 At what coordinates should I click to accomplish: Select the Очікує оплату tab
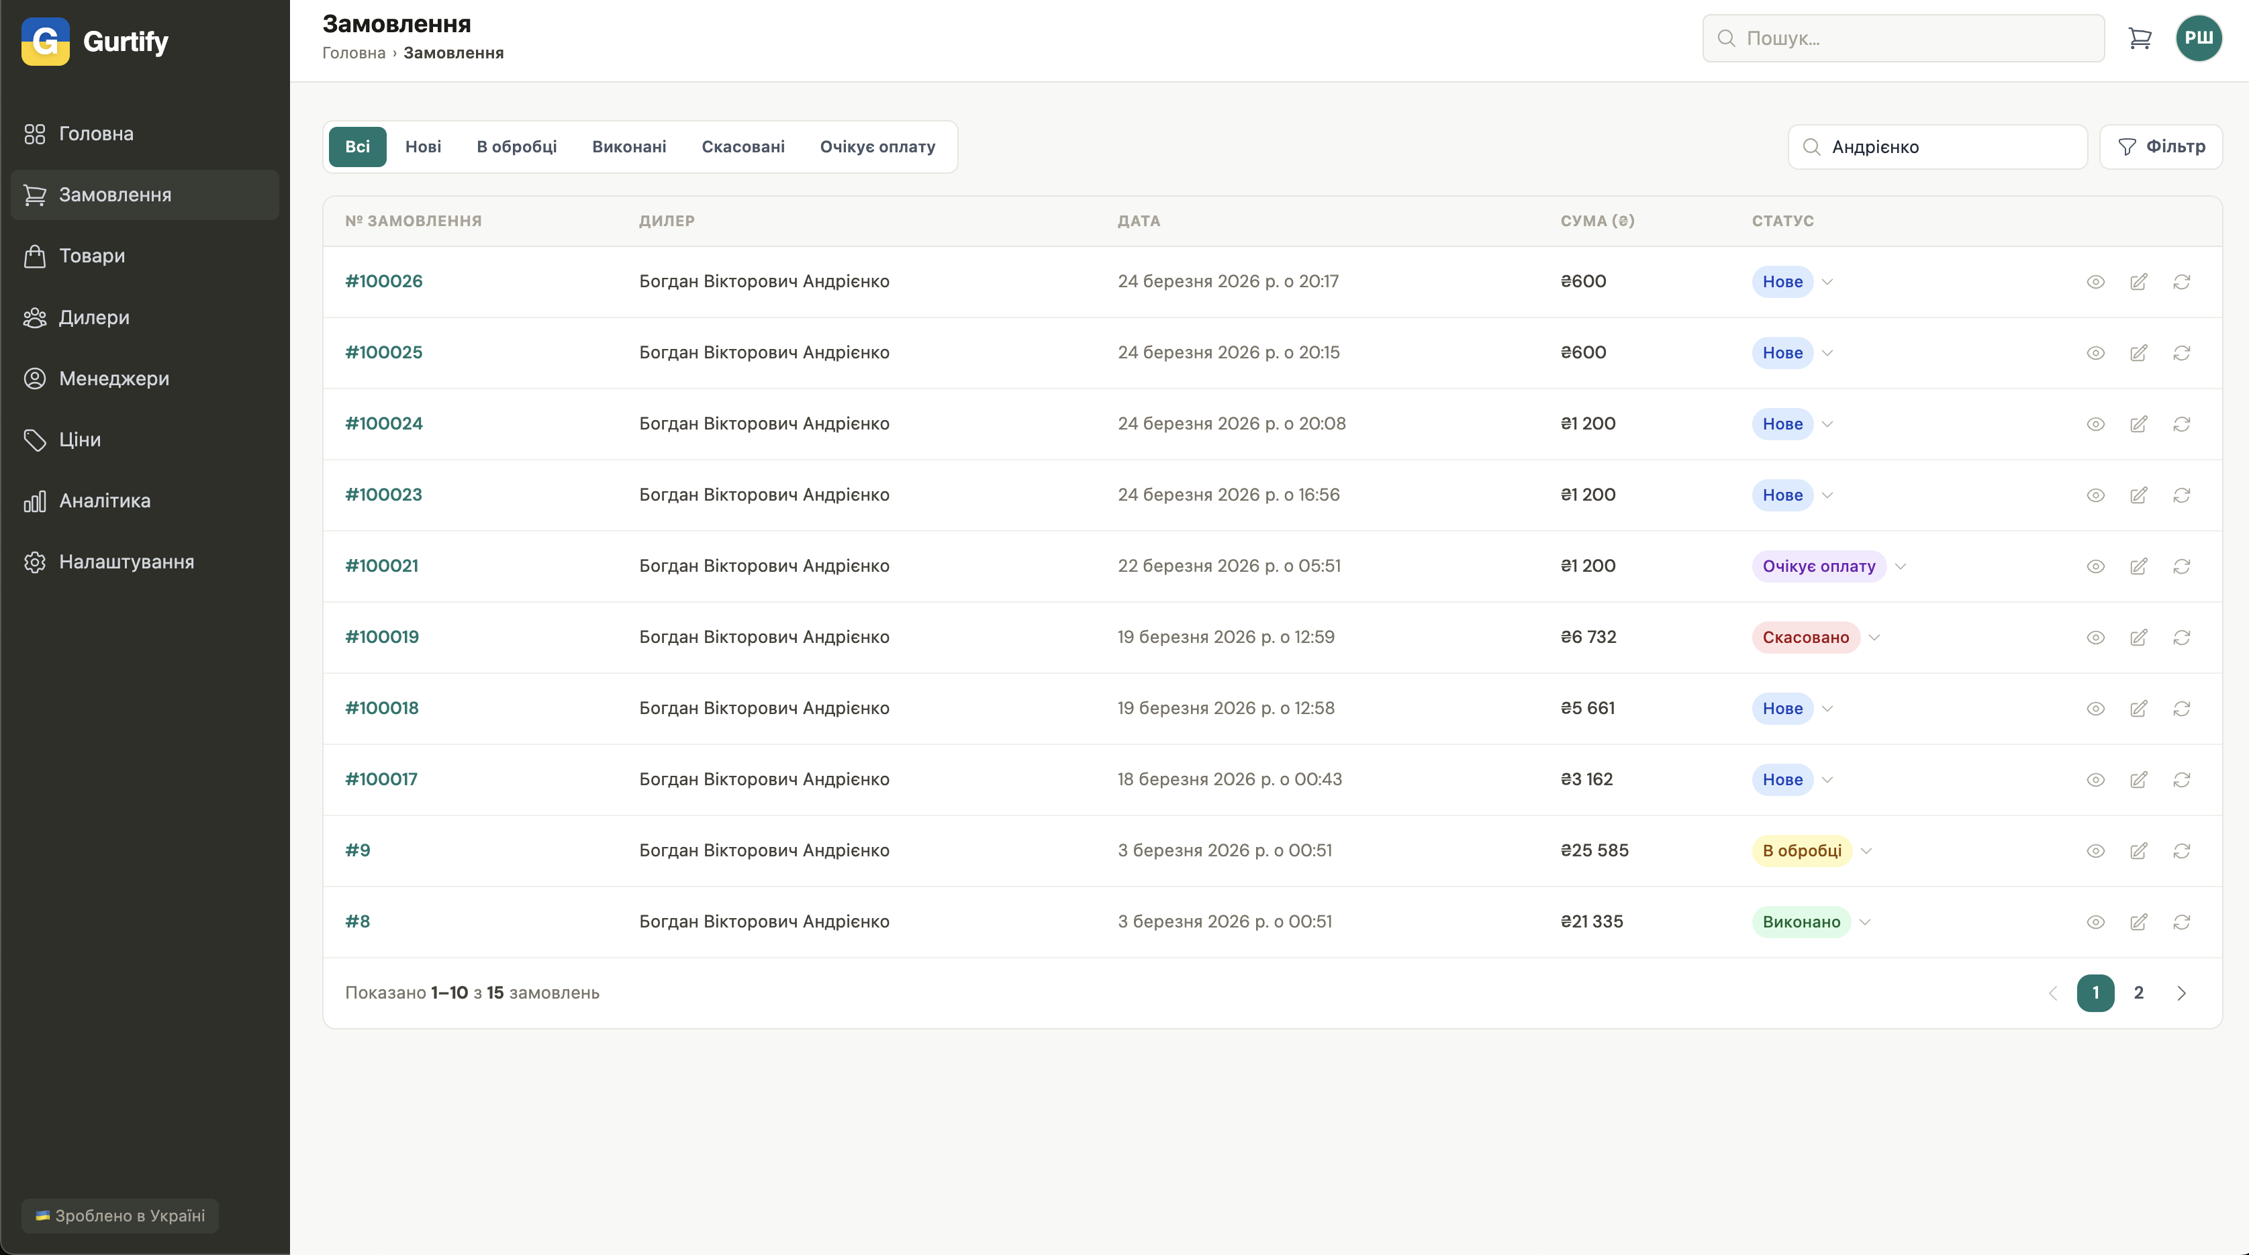pos(877,146)
